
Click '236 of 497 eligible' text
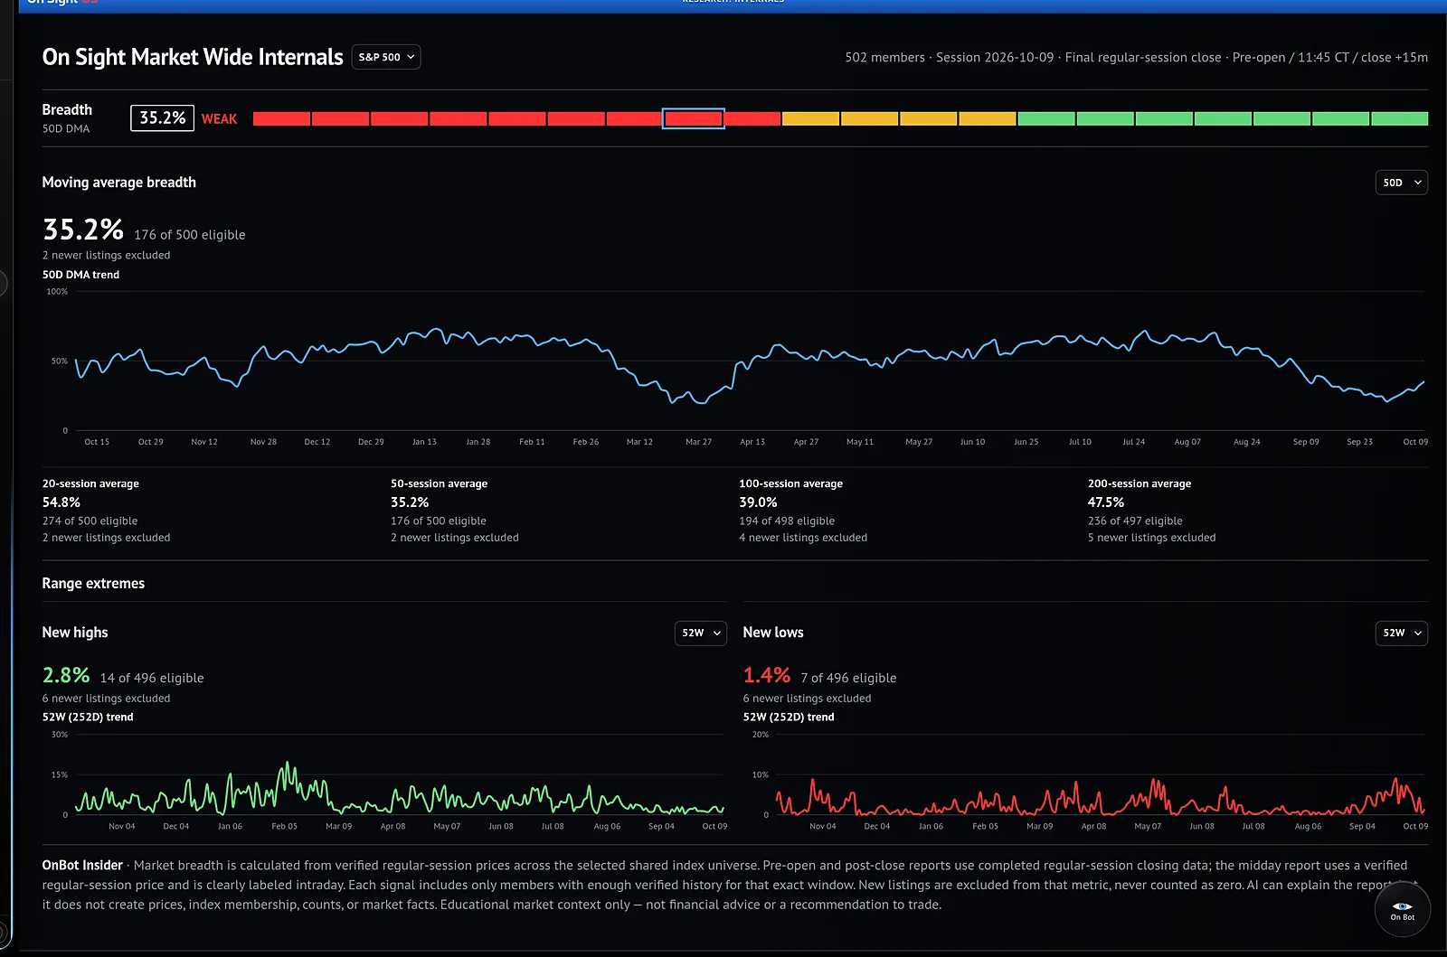click(1135, 521)
